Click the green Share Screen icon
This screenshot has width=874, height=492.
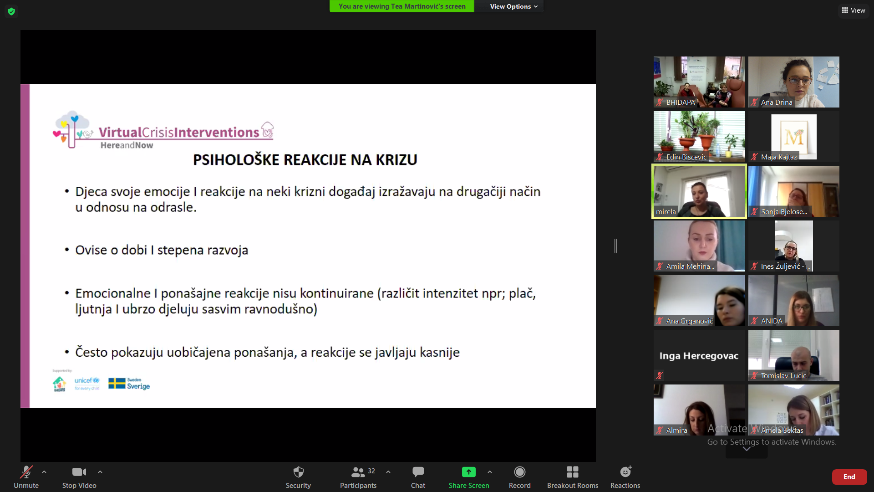(468, 472)
